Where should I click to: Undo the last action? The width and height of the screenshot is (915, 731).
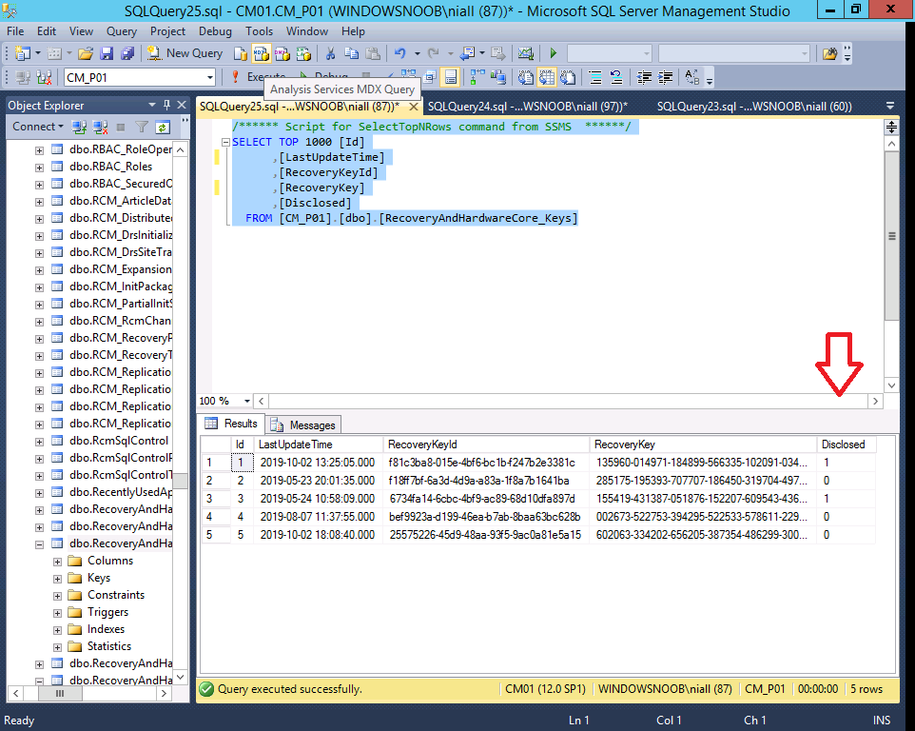tap(399, 53)
